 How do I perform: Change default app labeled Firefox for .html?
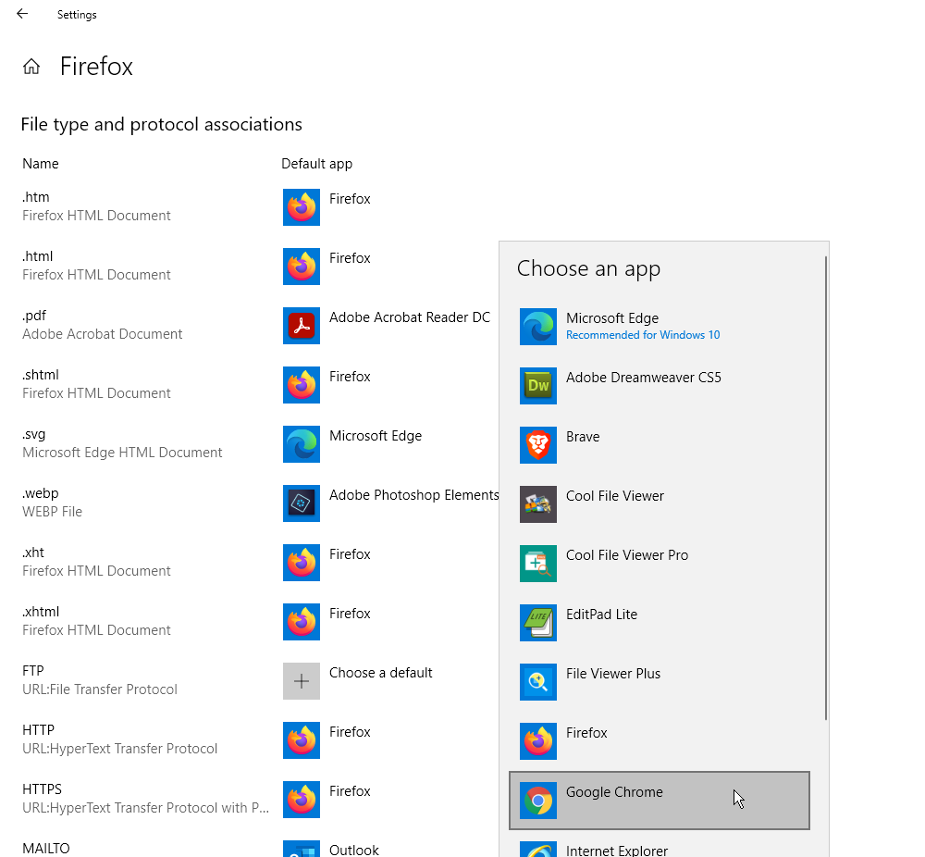pos(350,258)
